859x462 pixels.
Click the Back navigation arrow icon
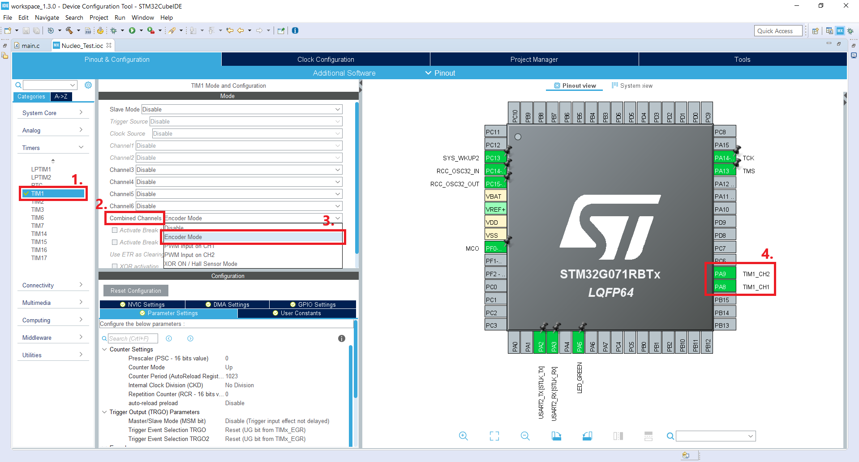(241, 30)
